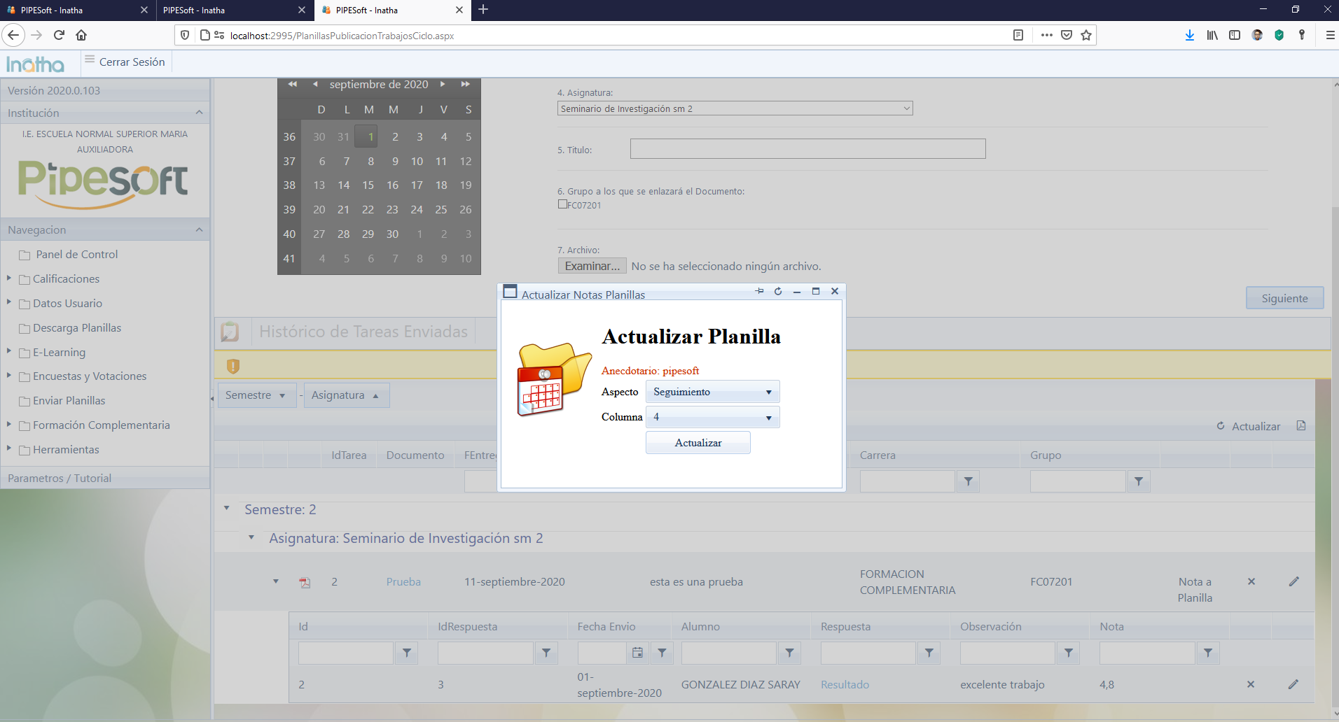Reload the Actualizar Notas Planillas dialog
This screenshot has height=722, width=1339.
[778, 291]
